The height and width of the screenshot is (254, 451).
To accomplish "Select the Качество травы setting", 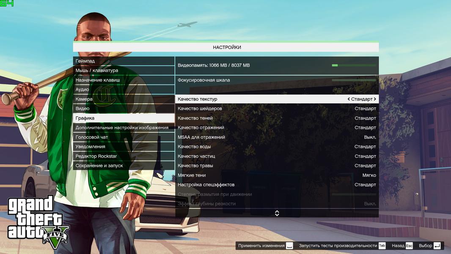I will [277, 166].
